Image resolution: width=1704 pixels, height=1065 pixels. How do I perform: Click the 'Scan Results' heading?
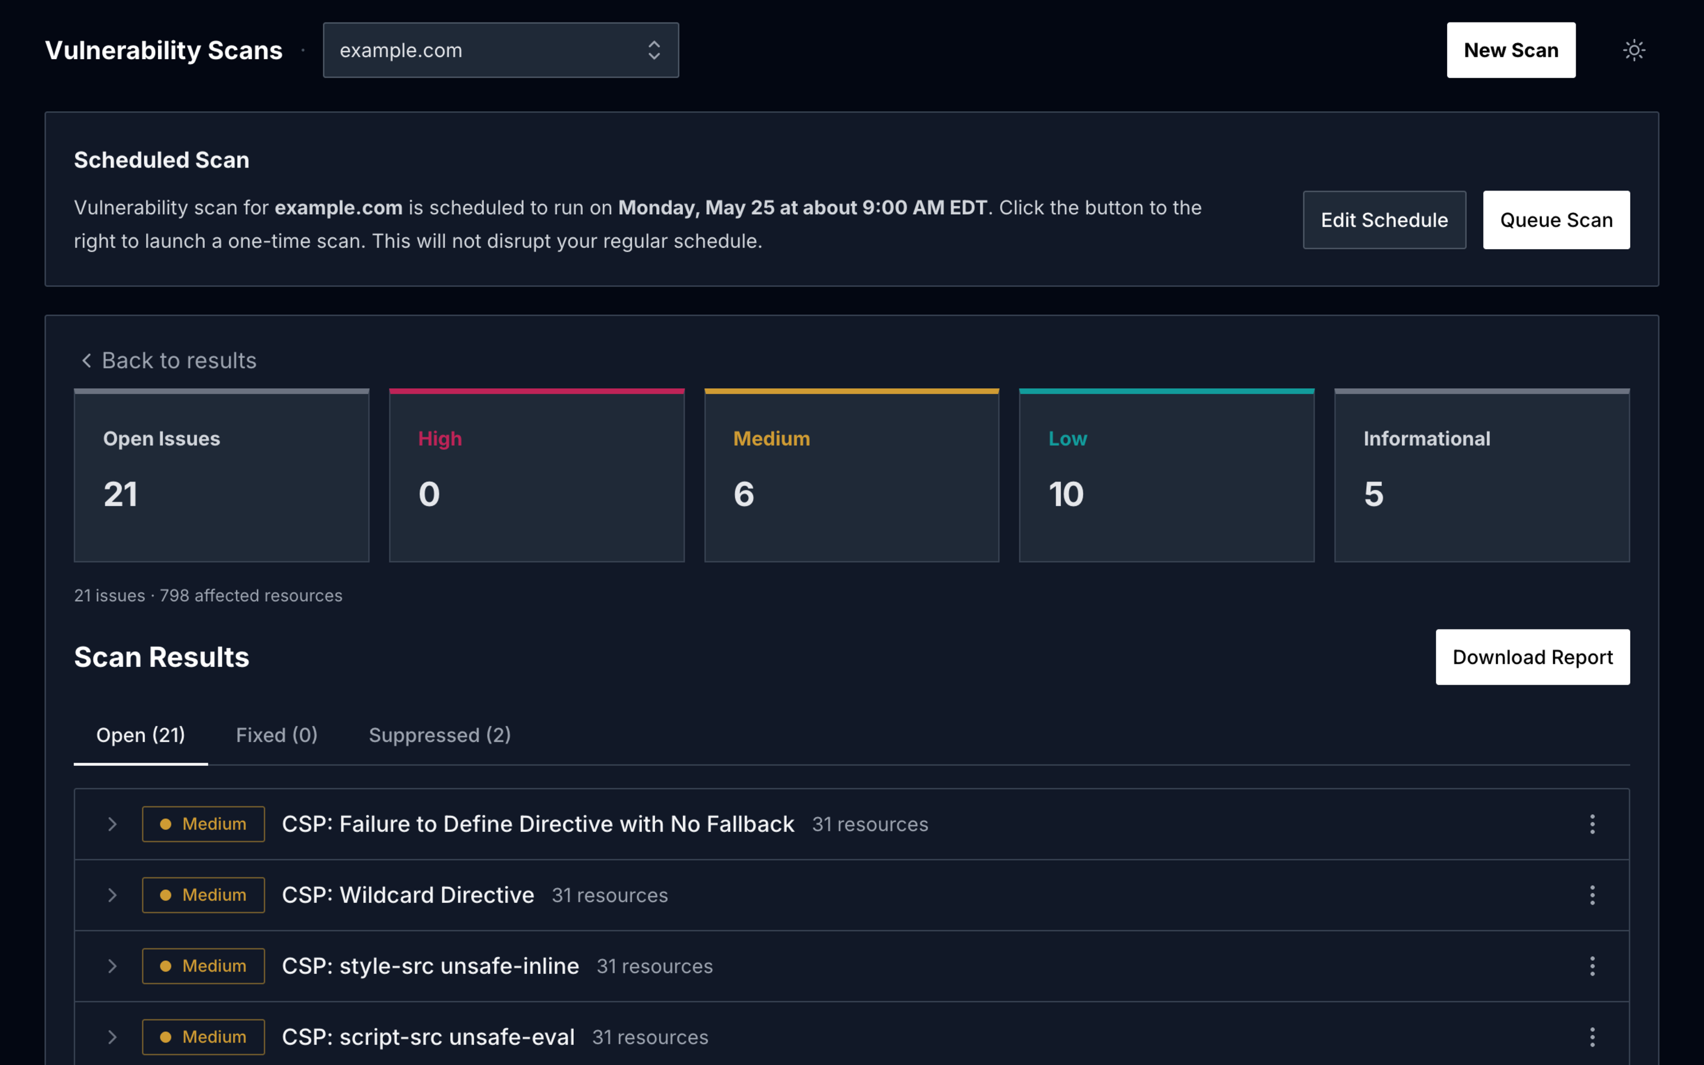(x=162, y=657)
